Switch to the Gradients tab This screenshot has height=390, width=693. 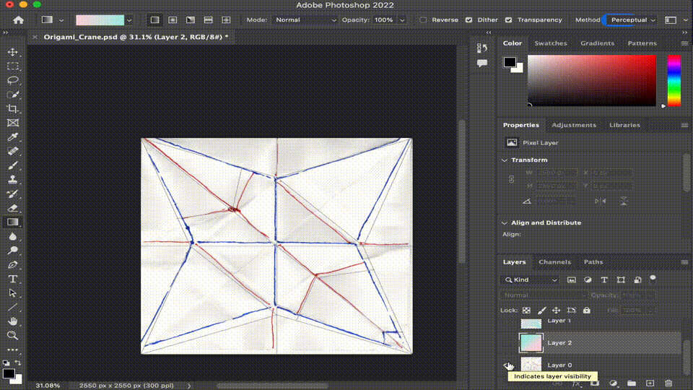[598, 43]
